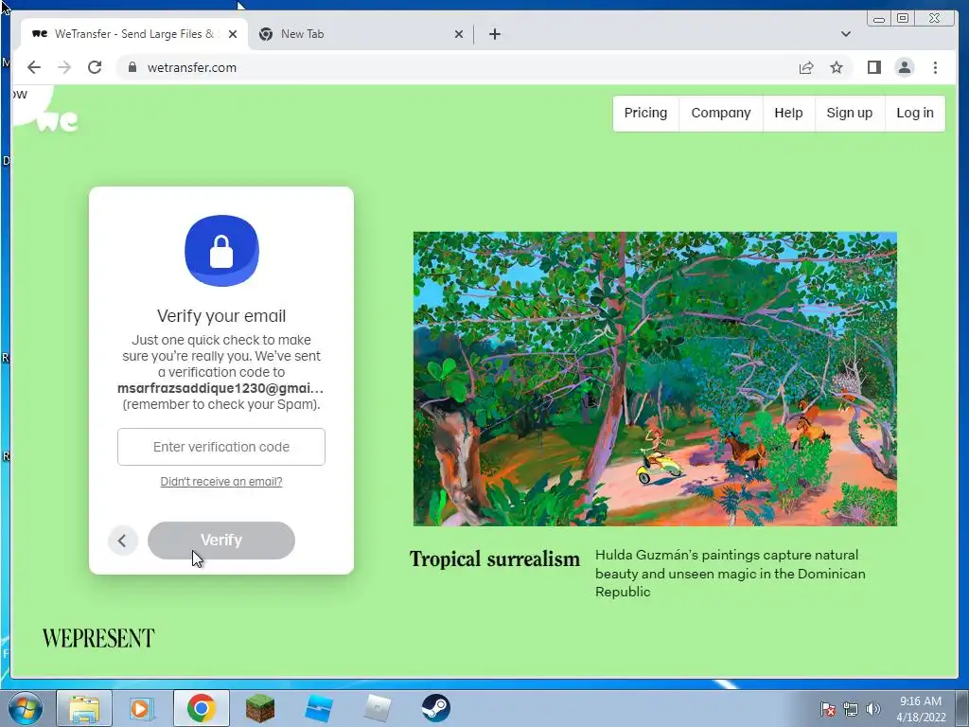Click the email address msarfrazsaddique1230@gmai...
The width and height of the screenshot is (969, 727).
pyautogui.click(x=220, y=388)
